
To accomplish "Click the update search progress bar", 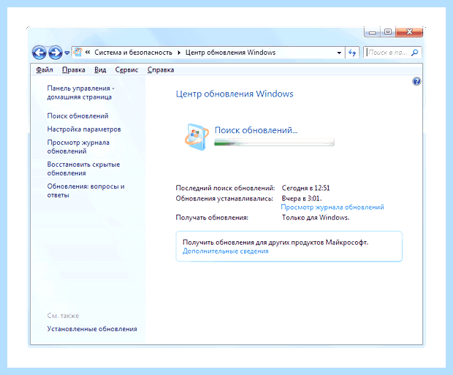I will tap(274, 143).
